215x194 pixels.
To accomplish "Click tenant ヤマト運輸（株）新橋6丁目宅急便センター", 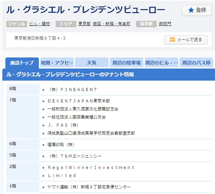I will 89,187.
